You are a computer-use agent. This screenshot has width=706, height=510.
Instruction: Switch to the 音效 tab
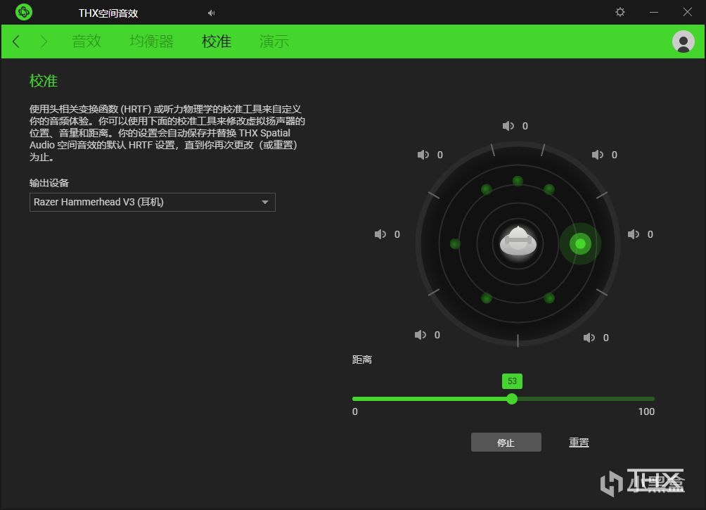coord(86,42)
